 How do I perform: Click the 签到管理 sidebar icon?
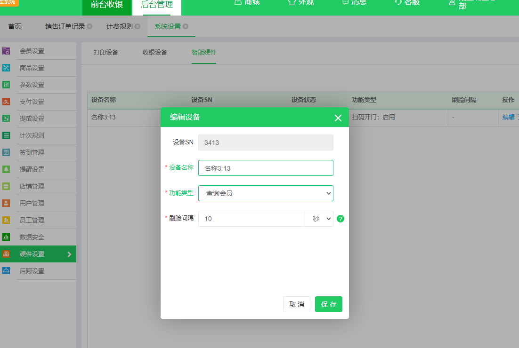pyautogui.click(x=6, y=152)
